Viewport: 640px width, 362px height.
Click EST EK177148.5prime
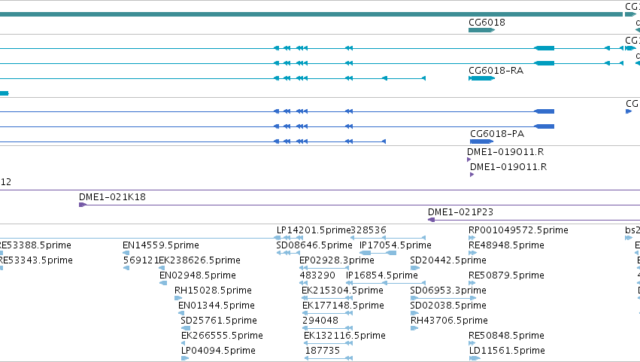pyautogui.click(x=343, y=306)
